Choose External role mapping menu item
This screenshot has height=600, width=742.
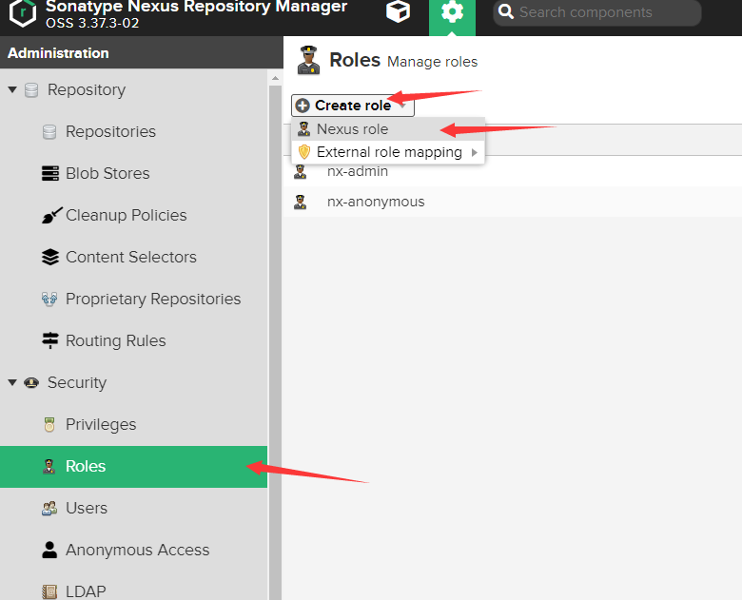[x=388, y=152]
